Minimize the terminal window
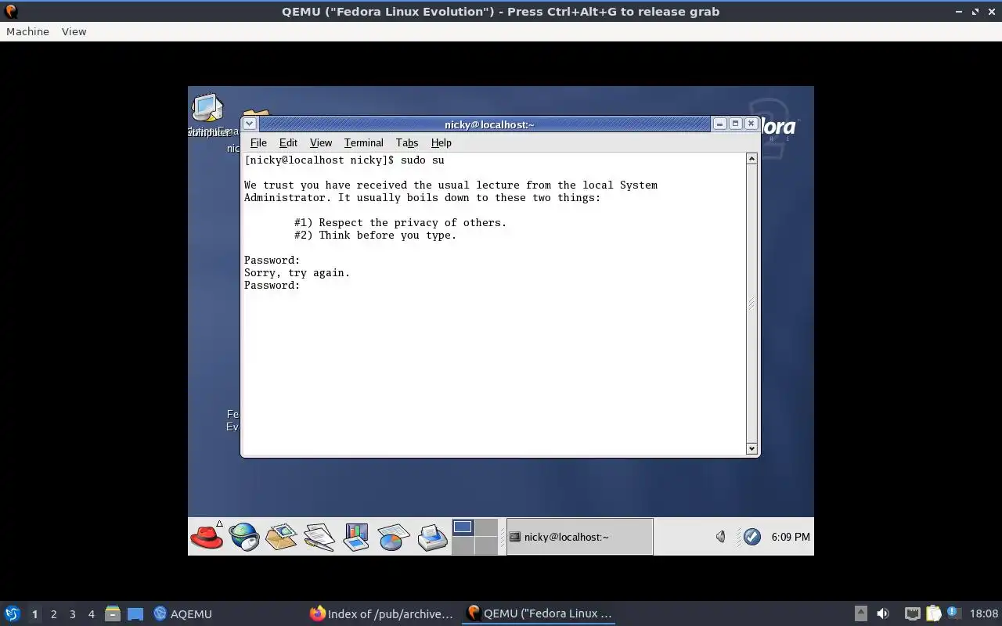Screen dimensions: 1002x626 (719, 124)
